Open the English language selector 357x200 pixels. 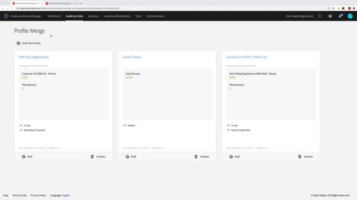[x=66, y=195]
